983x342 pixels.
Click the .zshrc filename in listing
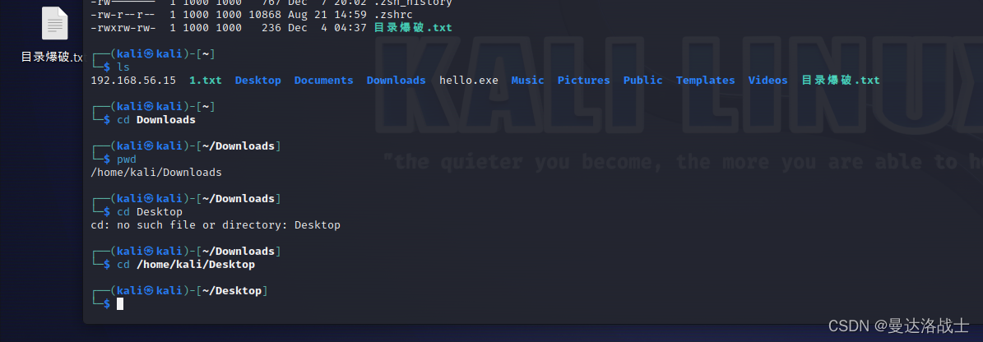tap(393, 14)
